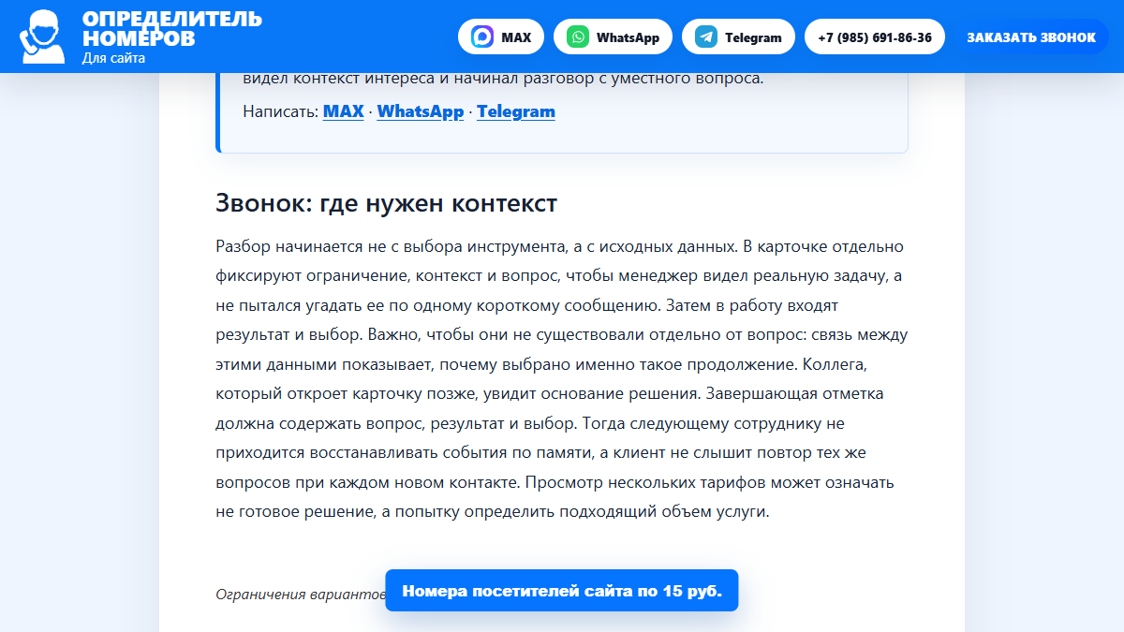The image size is (1124, 632).
Task: Click the WhatsApp icon in header
Action: point(579,37)
